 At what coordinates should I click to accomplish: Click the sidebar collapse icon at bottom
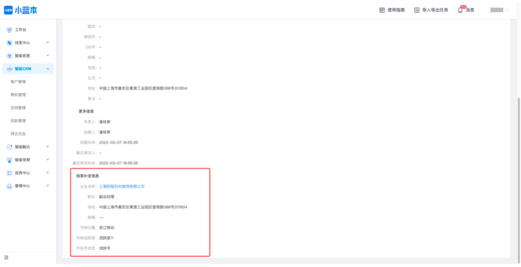pos(6,258)
